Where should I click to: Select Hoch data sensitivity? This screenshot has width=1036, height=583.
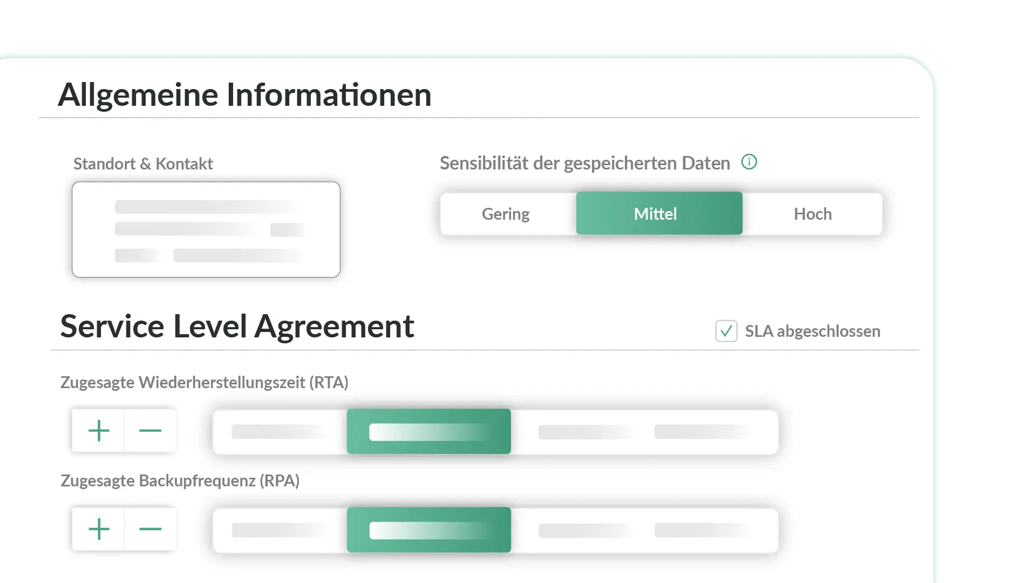tap(813, 214)
